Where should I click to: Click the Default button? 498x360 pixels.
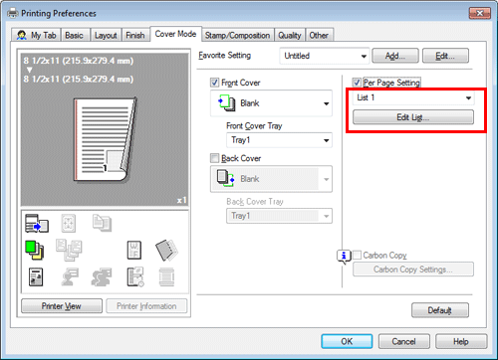click(440, 310)
